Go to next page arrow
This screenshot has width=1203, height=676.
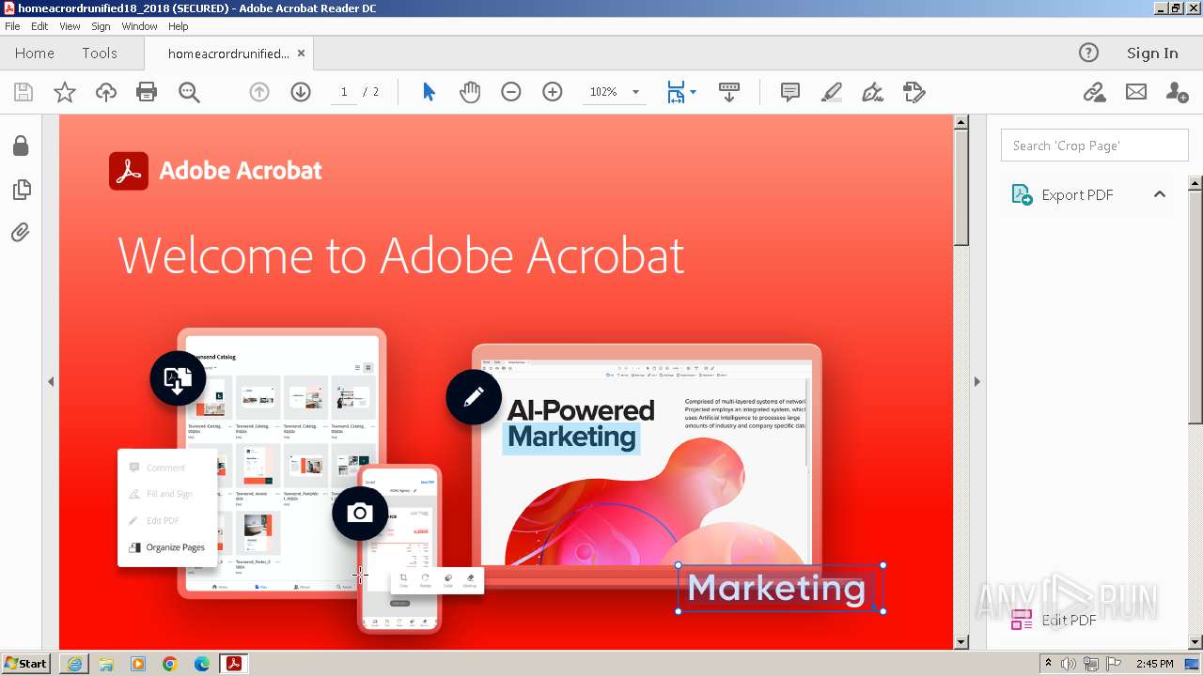[x=301, y=92]
